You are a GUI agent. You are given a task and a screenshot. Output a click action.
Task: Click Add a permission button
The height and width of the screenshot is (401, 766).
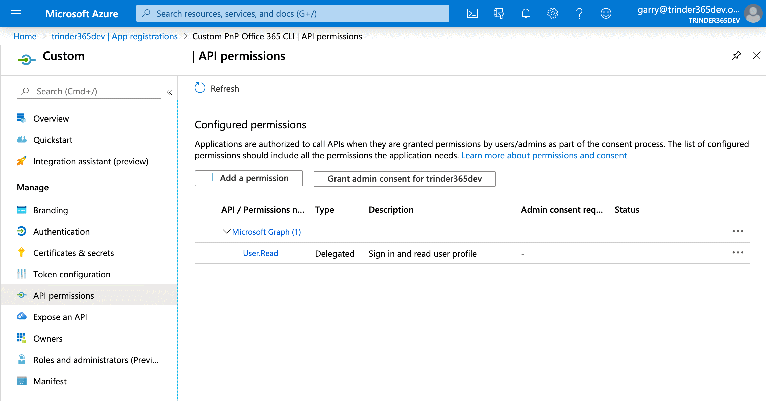click(249, 178)
